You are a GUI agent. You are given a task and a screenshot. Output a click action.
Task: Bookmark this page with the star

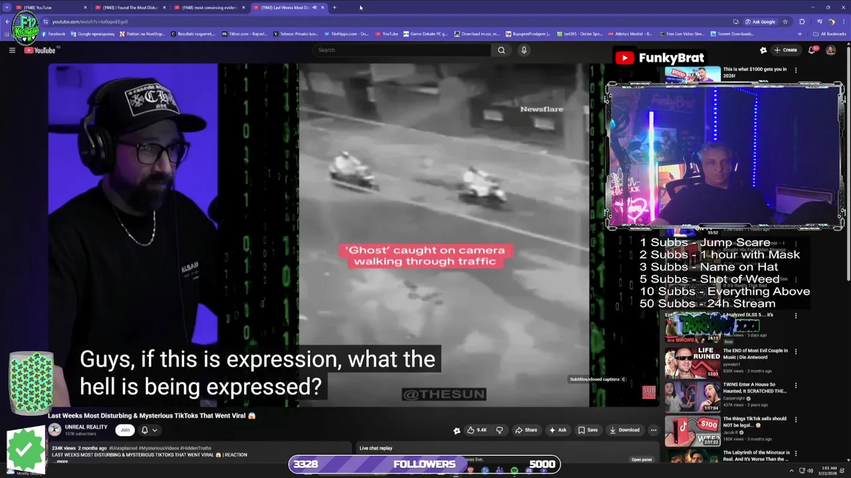coord(784,21)
